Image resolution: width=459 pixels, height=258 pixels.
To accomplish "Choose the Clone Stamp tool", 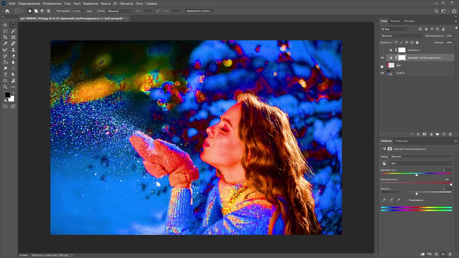I will [x=13, y=50].
